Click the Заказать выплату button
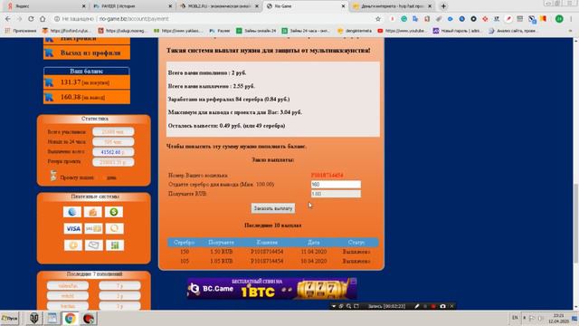Viewport: 579px width, 326px height. (273, 208)
